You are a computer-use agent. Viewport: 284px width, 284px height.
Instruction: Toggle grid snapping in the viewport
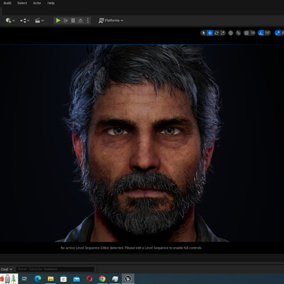pyautogui.click(x=246, y=33)
